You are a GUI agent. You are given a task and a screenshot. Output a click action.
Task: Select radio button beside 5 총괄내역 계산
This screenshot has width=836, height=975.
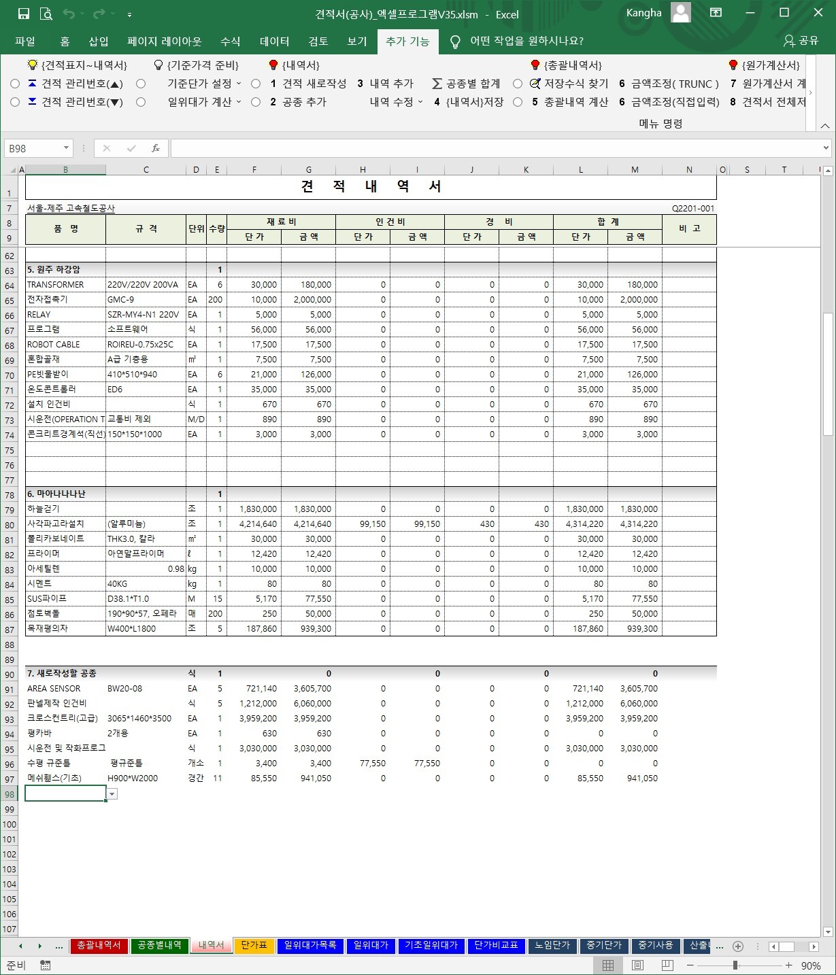pos(518,102)
